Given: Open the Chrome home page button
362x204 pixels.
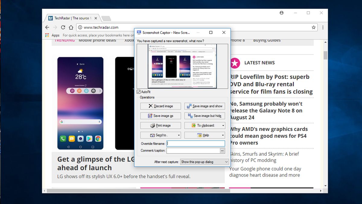Looking at the screenshot, I should coord(71,27).
